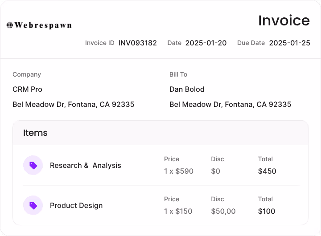This screenshot has width=321, height=236.
Task: Click the Product Design tag icon
Action: [x=33, y=205]
